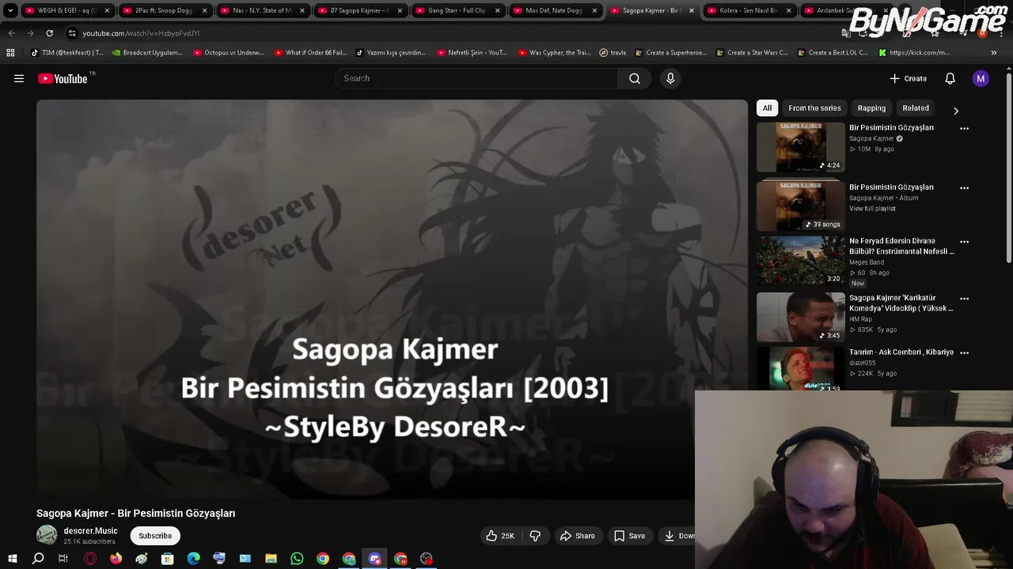Close the Gang Starr - Full Clip tab
The height and width of the screenshot is (569, 1013).
[497, 10]
